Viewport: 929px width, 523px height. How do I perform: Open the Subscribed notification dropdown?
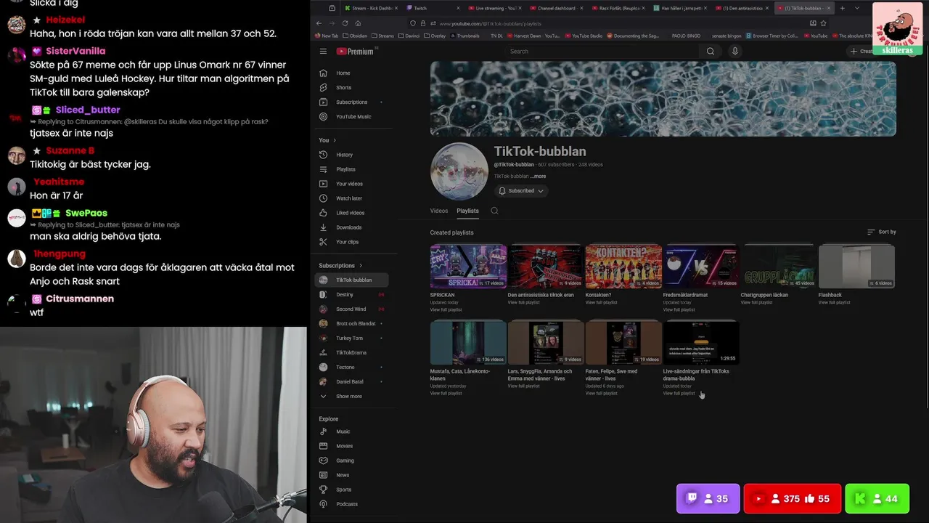click(521, 191)
